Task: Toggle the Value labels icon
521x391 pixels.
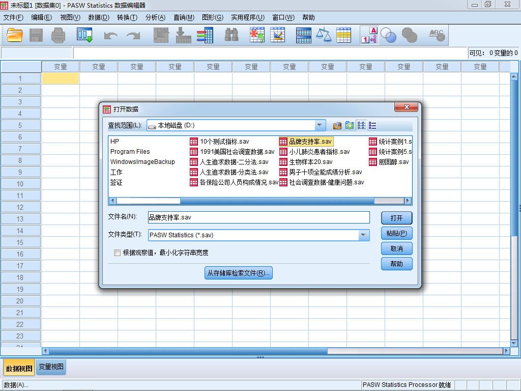Action: tap(369, 35)
